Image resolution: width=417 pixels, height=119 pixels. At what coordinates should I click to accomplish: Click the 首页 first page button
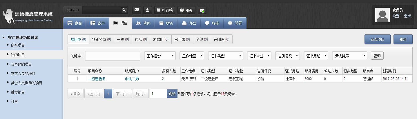point(75,94)
